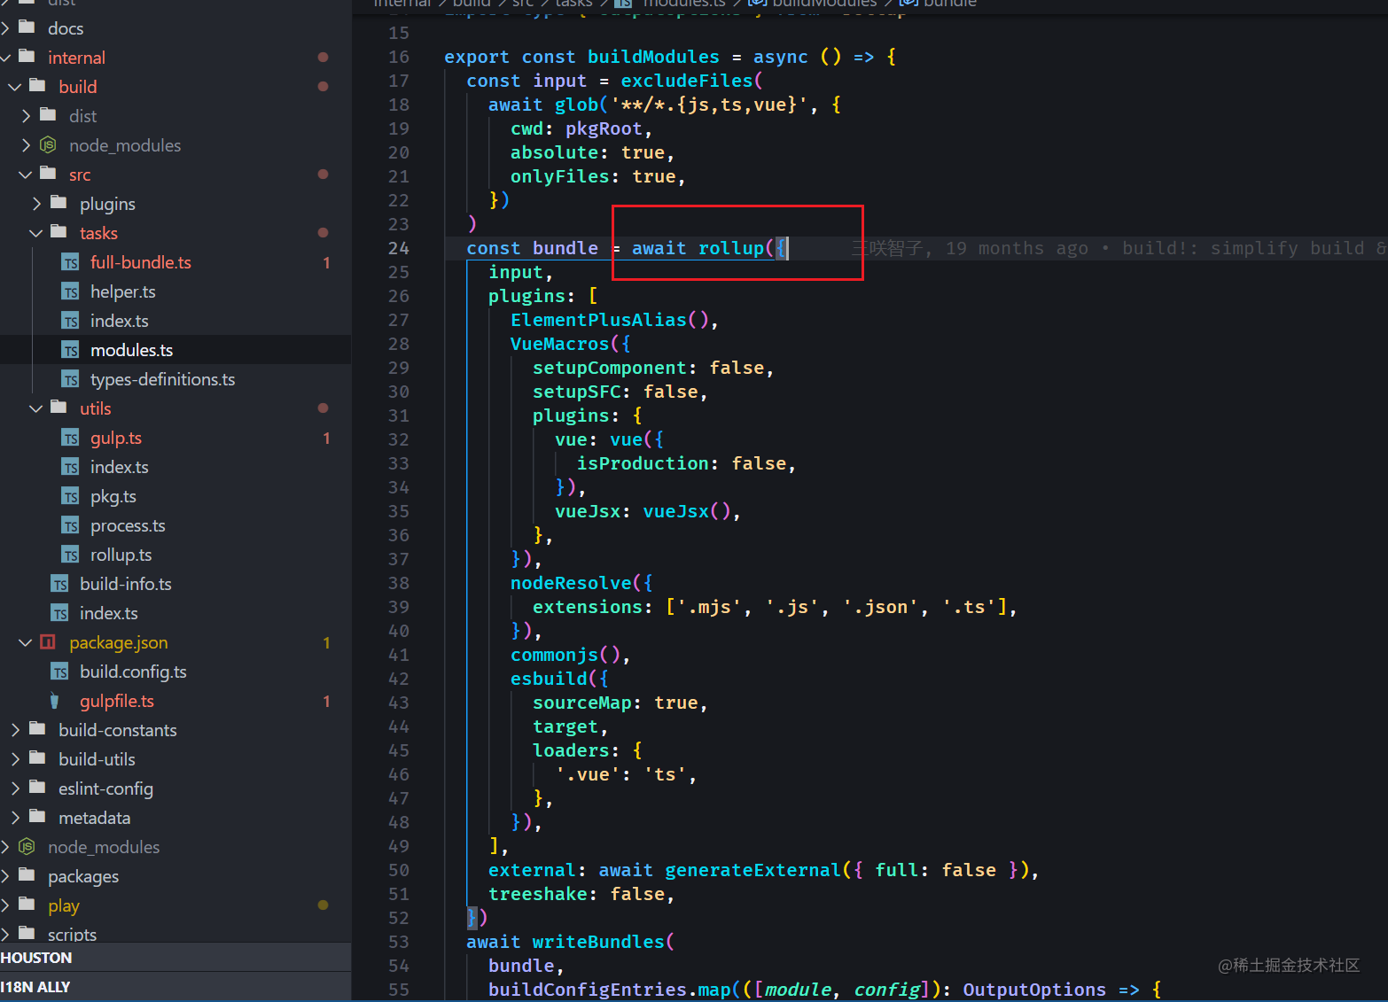Screen dimensions: 1388x1002
Task: Open gulp.ts file
Action: 116,438
